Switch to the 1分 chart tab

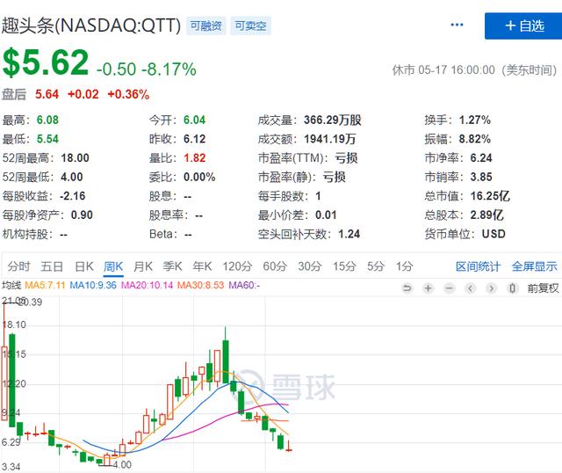click(x=404, y=266)
